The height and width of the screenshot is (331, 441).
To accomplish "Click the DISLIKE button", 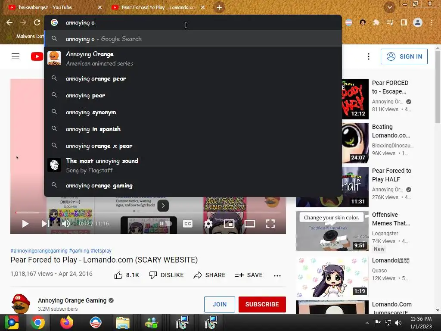I will pos(166,275).
